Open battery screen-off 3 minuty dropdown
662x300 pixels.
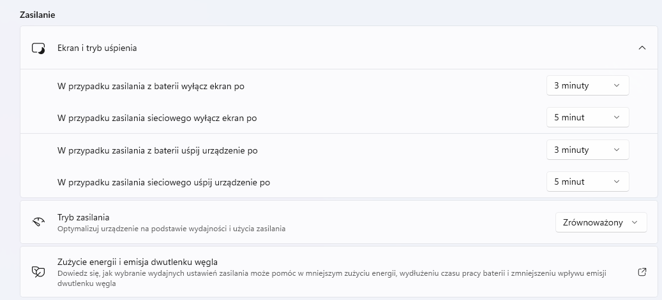pyautogui.click(x=588, y=85)
